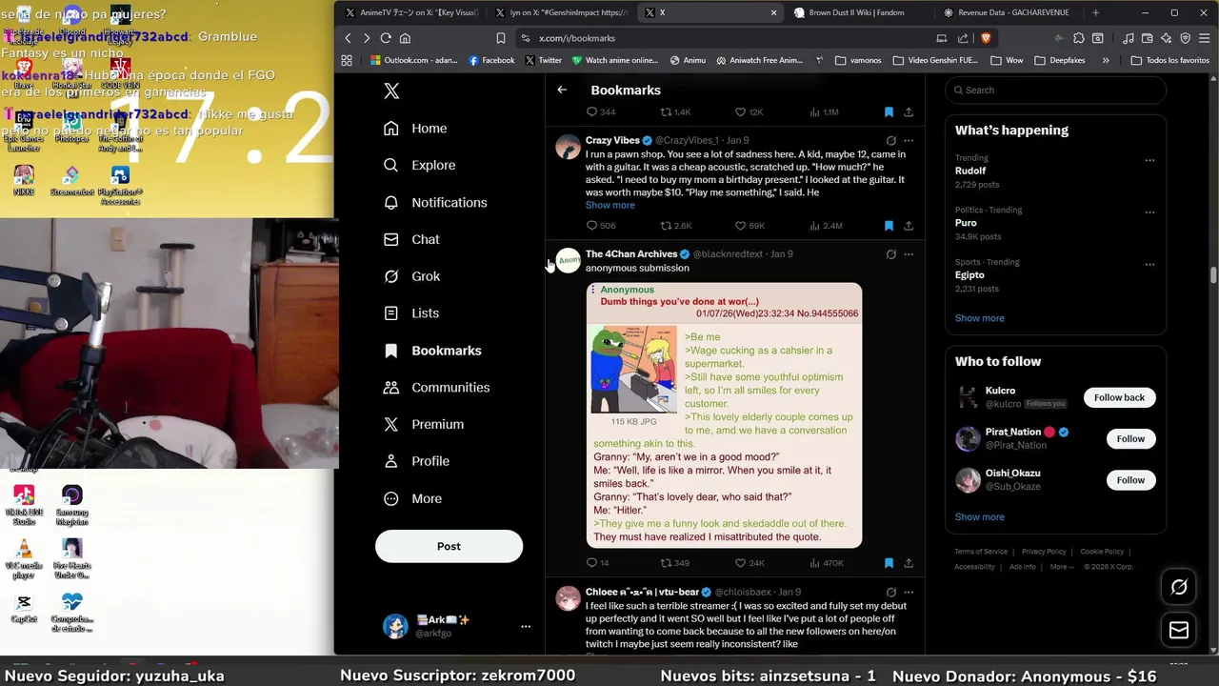Click the X logo in the sidebar

click(x=391, y=91)
